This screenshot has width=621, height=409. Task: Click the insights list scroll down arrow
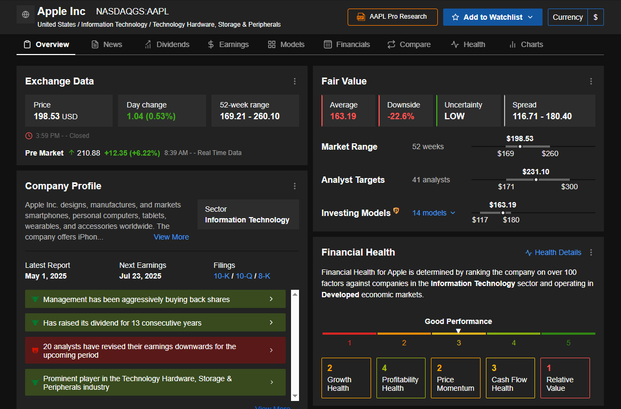tap(295, 396)
